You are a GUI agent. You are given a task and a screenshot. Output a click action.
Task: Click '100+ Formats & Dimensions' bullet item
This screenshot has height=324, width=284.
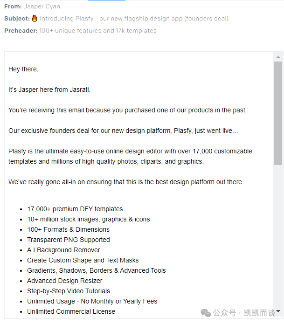coord(68,229)
